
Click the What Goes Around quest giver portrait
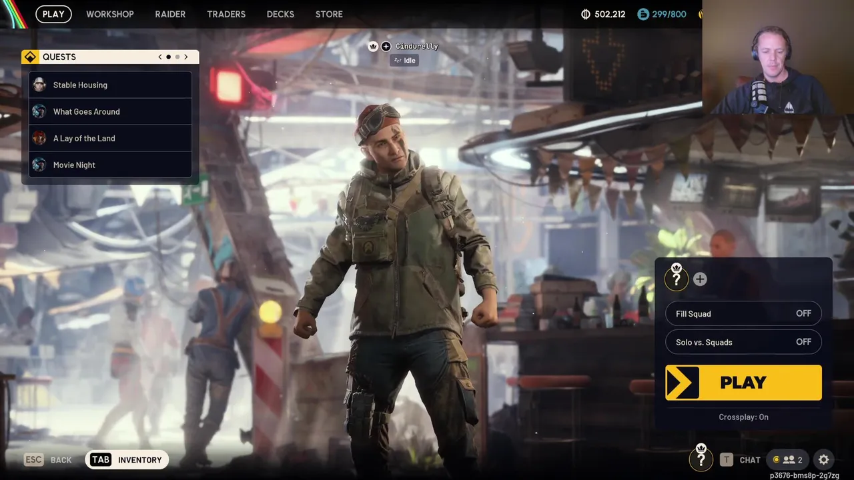[x=39, y=111]
